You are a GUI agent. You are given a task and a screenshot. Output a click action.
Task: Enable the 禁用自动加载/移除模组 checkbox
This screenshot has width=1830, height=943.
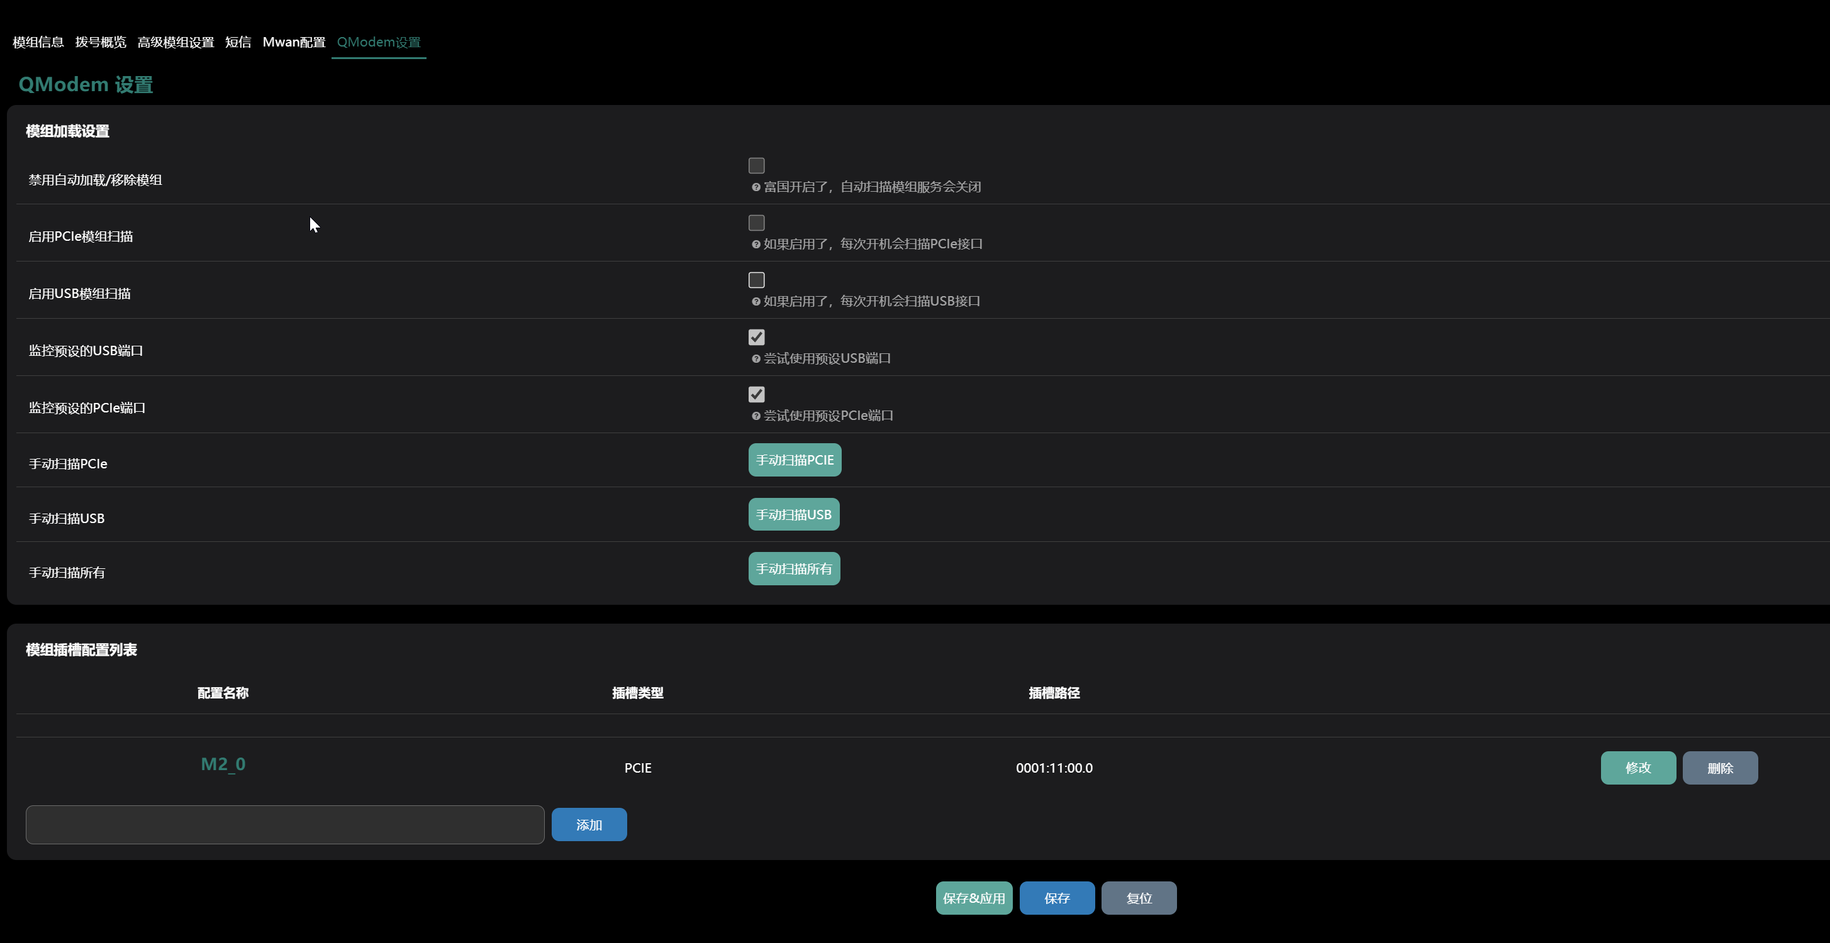757,165
